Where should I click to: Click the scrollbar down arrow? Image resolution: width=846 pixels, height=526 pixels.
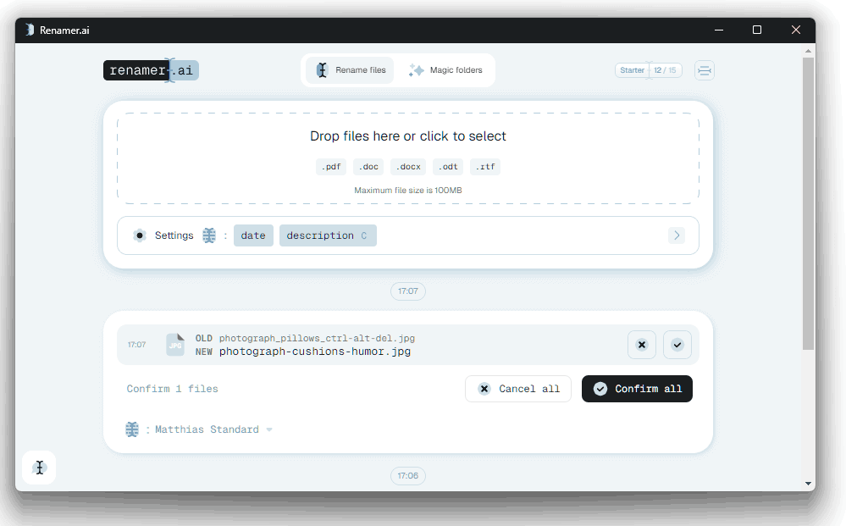coord(808,484)
